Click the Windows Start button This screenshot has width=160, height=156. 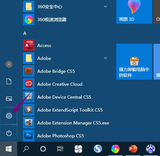(x=9, y=149)
